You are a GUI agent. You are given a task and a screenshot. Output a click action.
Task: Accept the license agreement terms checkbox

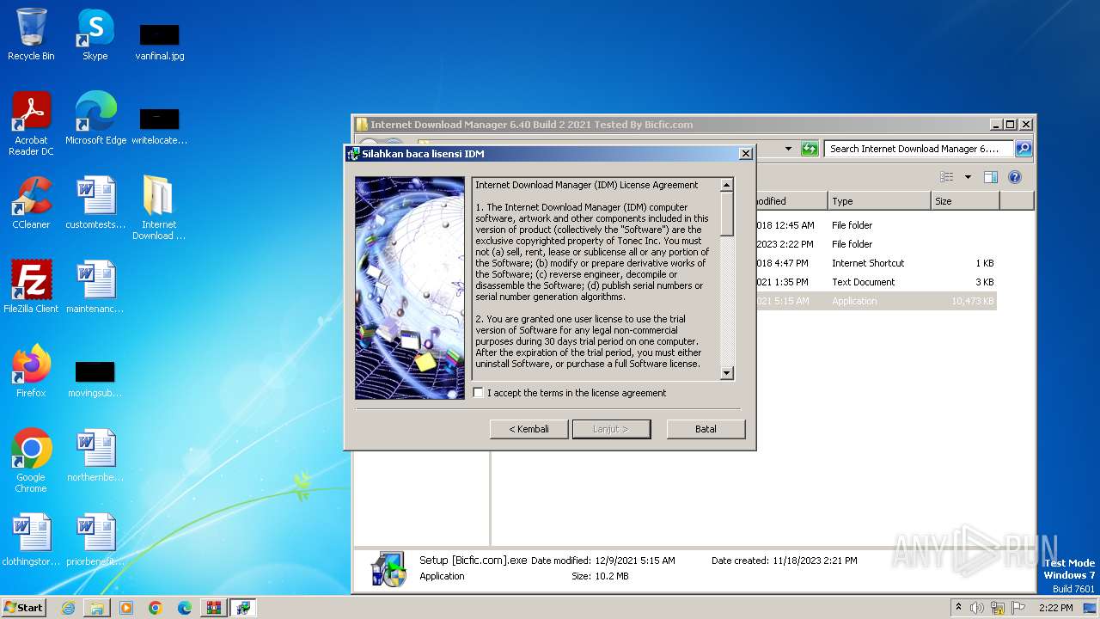click(479, 393)
